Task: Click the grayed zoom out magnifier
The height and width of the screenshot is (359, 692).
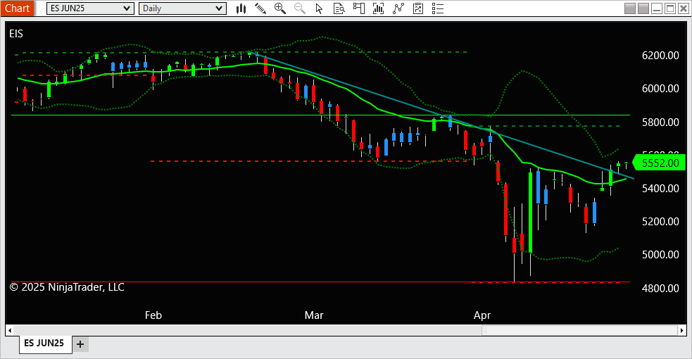Action: [x=300, y=8]
